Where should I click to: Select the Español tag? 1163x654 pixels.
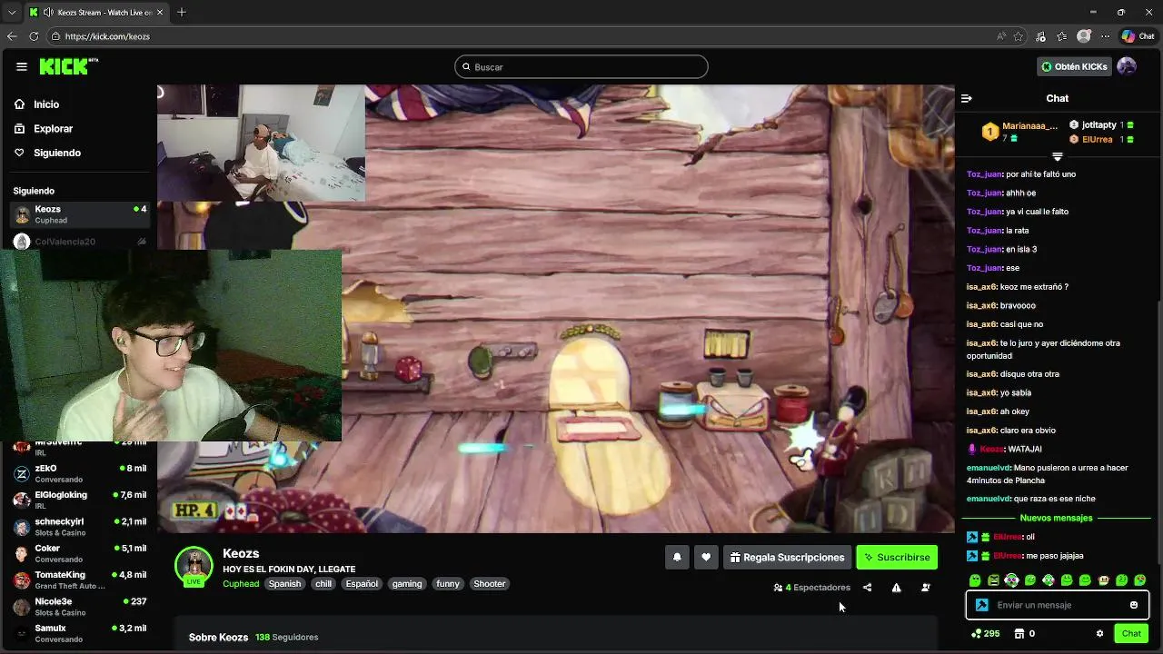[362, 584]
